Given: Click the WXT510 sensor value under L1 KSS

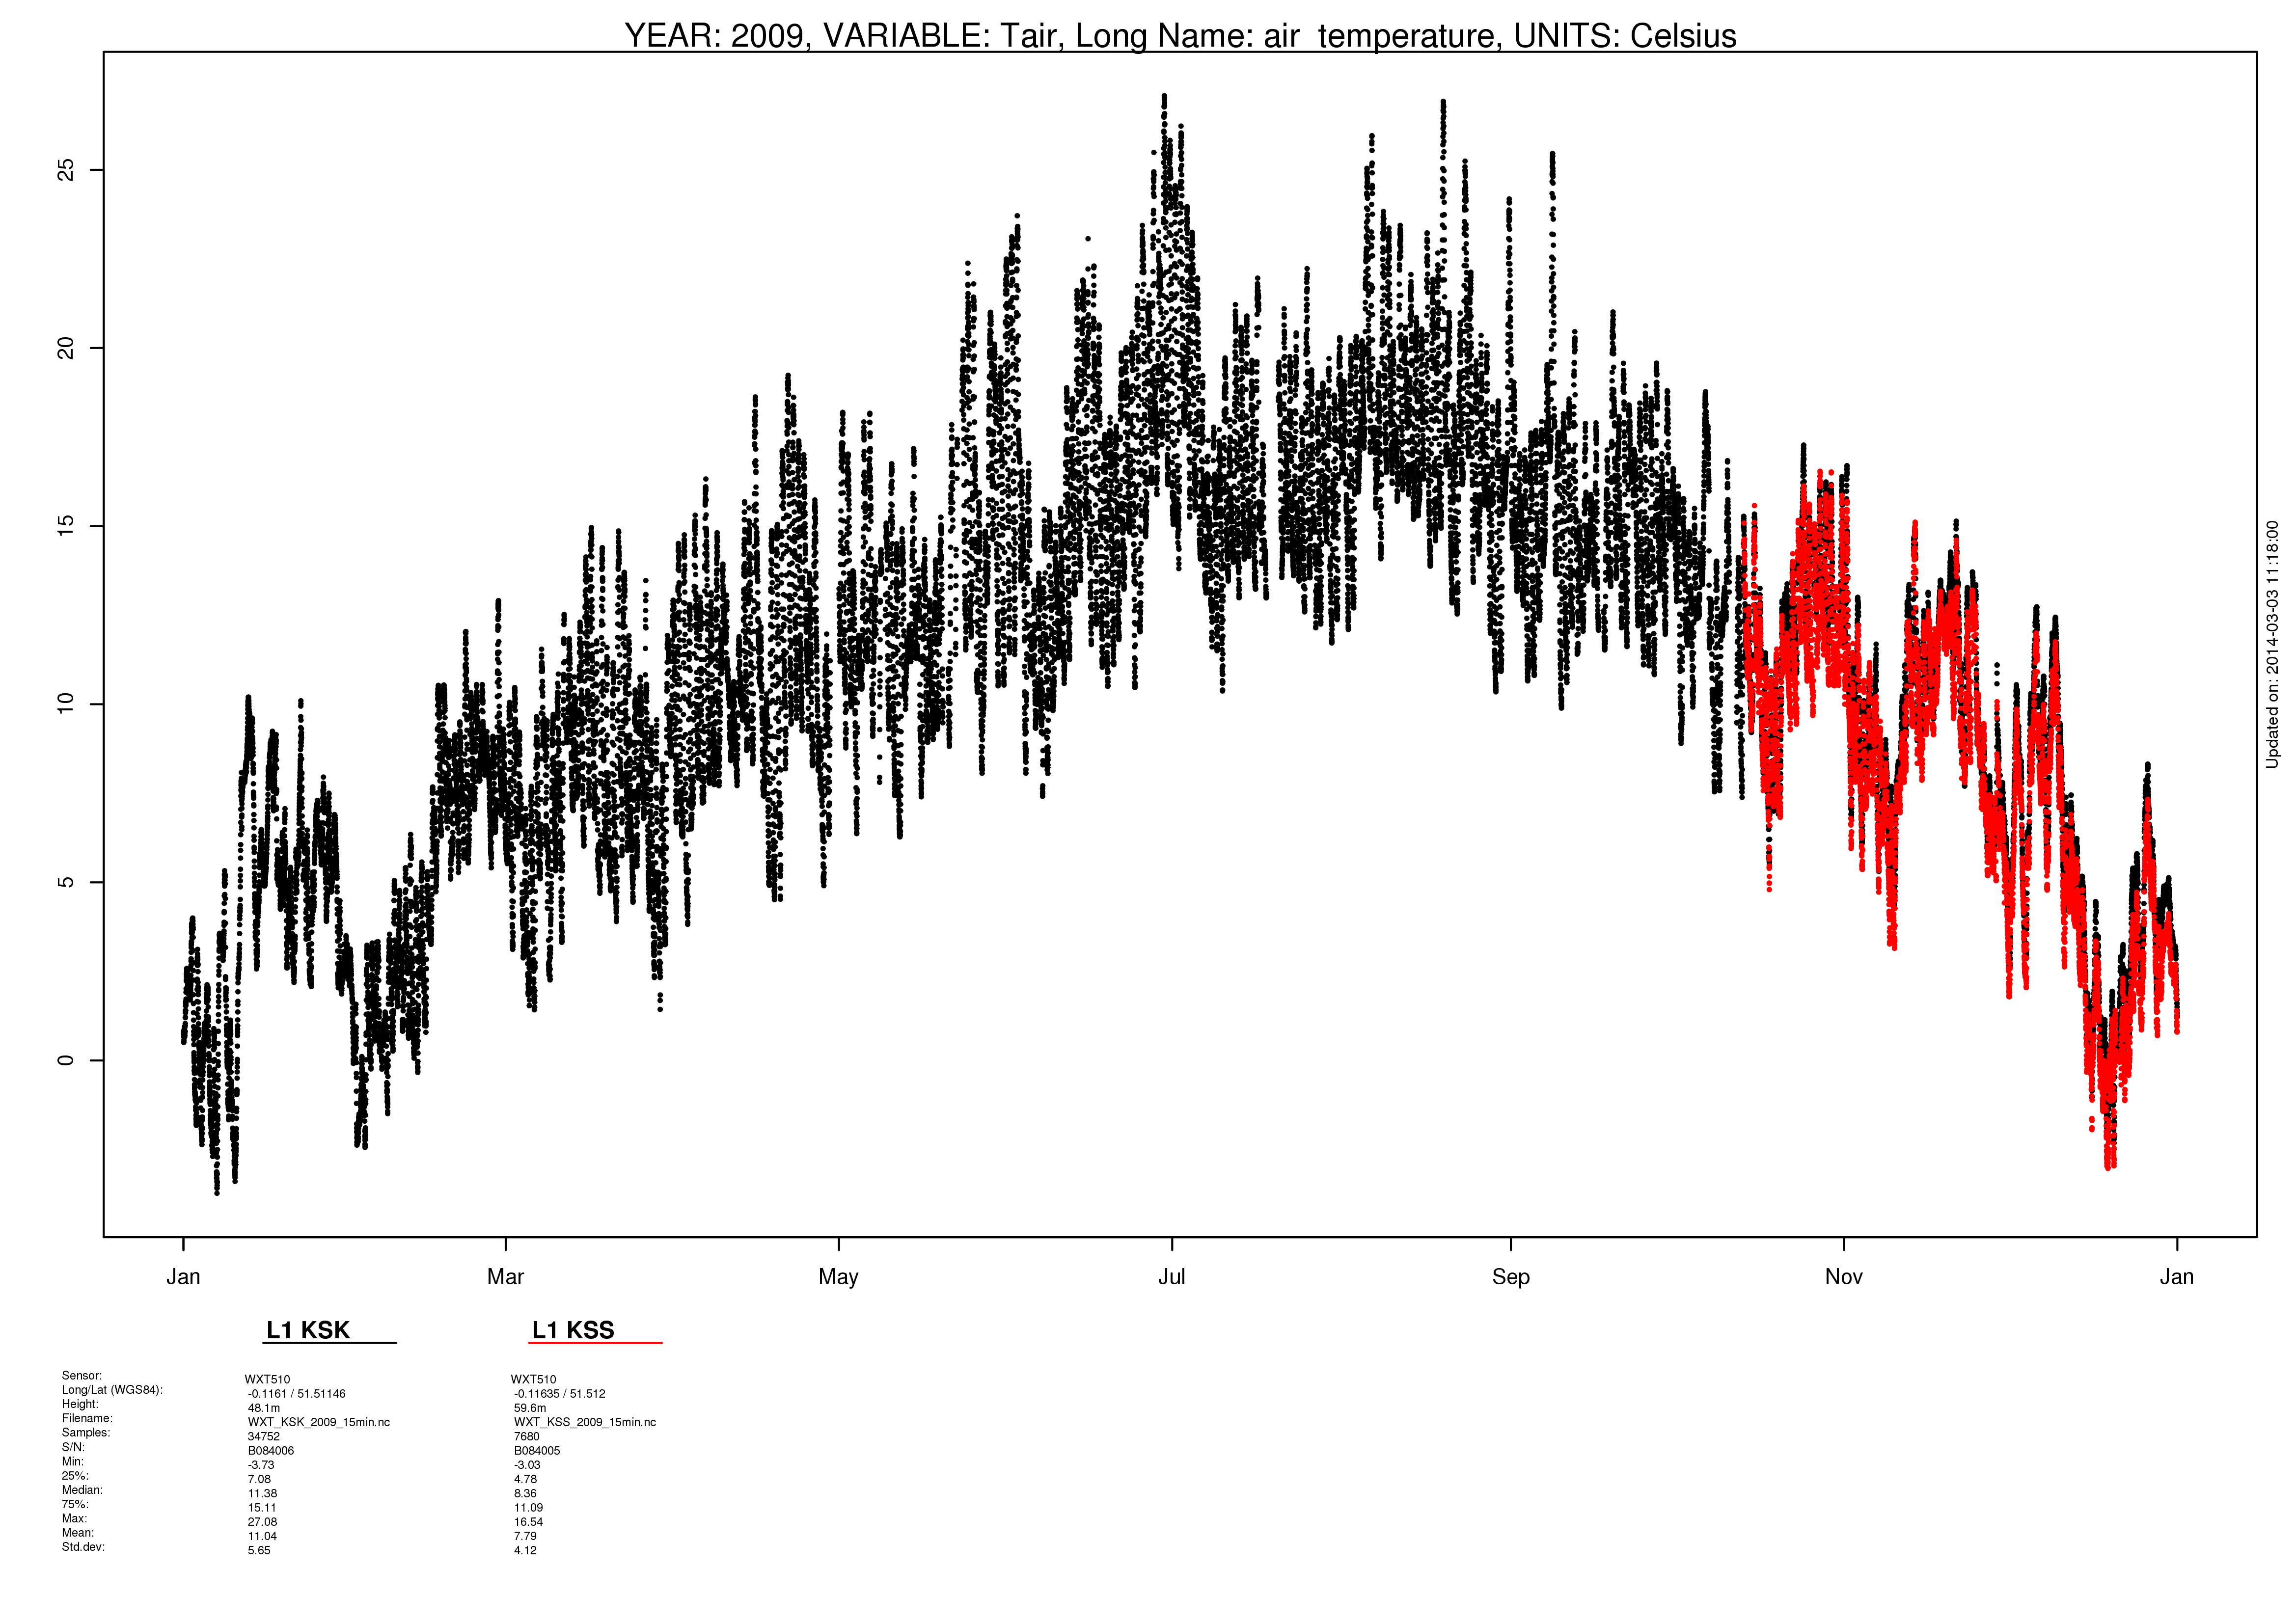Looking at the screenshot, I should (533, 1379).
